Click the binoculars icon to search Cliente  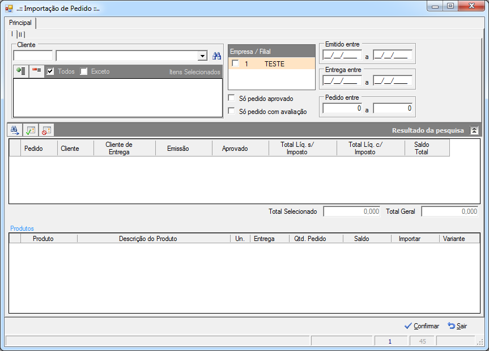tap(217, 56)
